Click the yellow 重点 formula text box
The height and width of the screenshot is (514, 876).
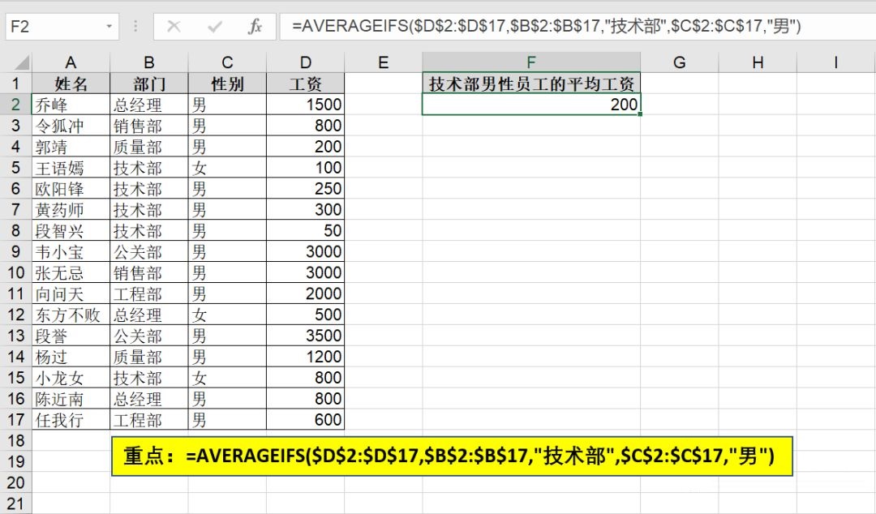452,456
